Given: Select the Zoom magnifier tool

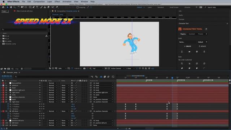Looking at the screenshot, I should 14,7.
